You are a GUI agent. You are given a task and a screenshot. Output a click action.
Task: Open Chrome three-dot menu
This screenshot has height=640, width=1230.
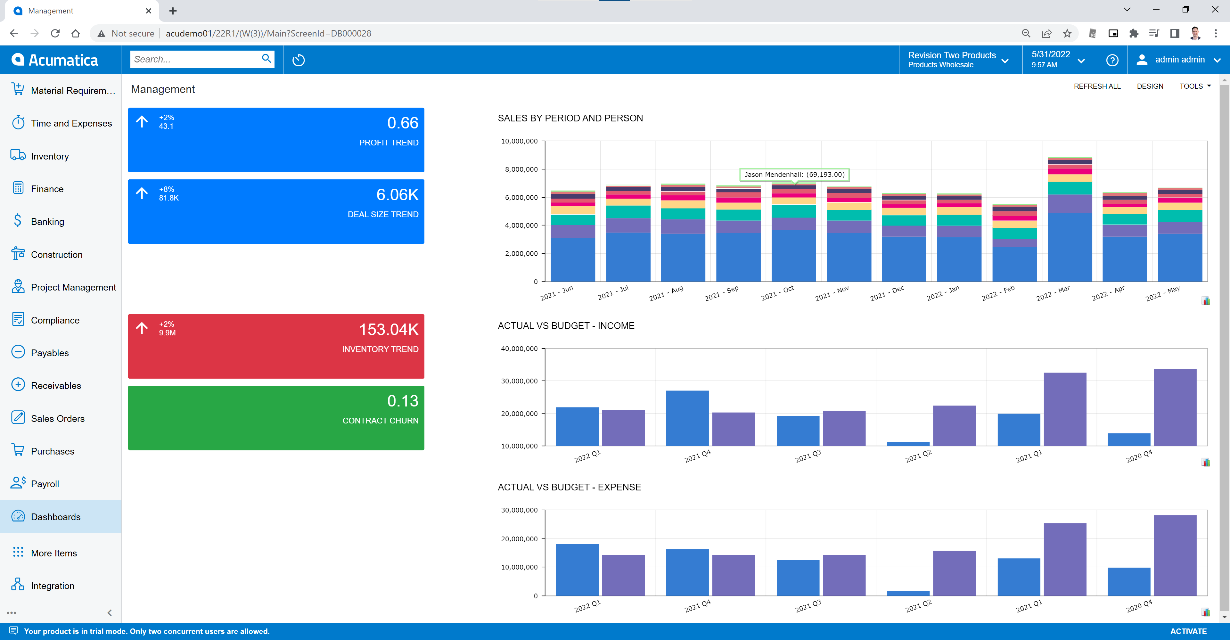[x=1216, y=33]
